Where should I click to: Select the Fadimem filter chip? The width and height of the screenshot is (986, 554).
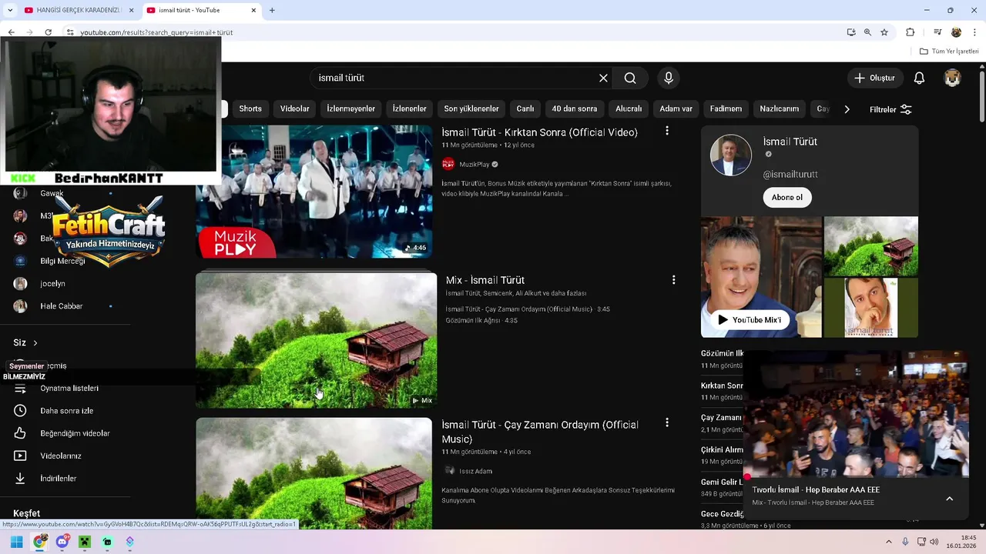tap(726, 108)
